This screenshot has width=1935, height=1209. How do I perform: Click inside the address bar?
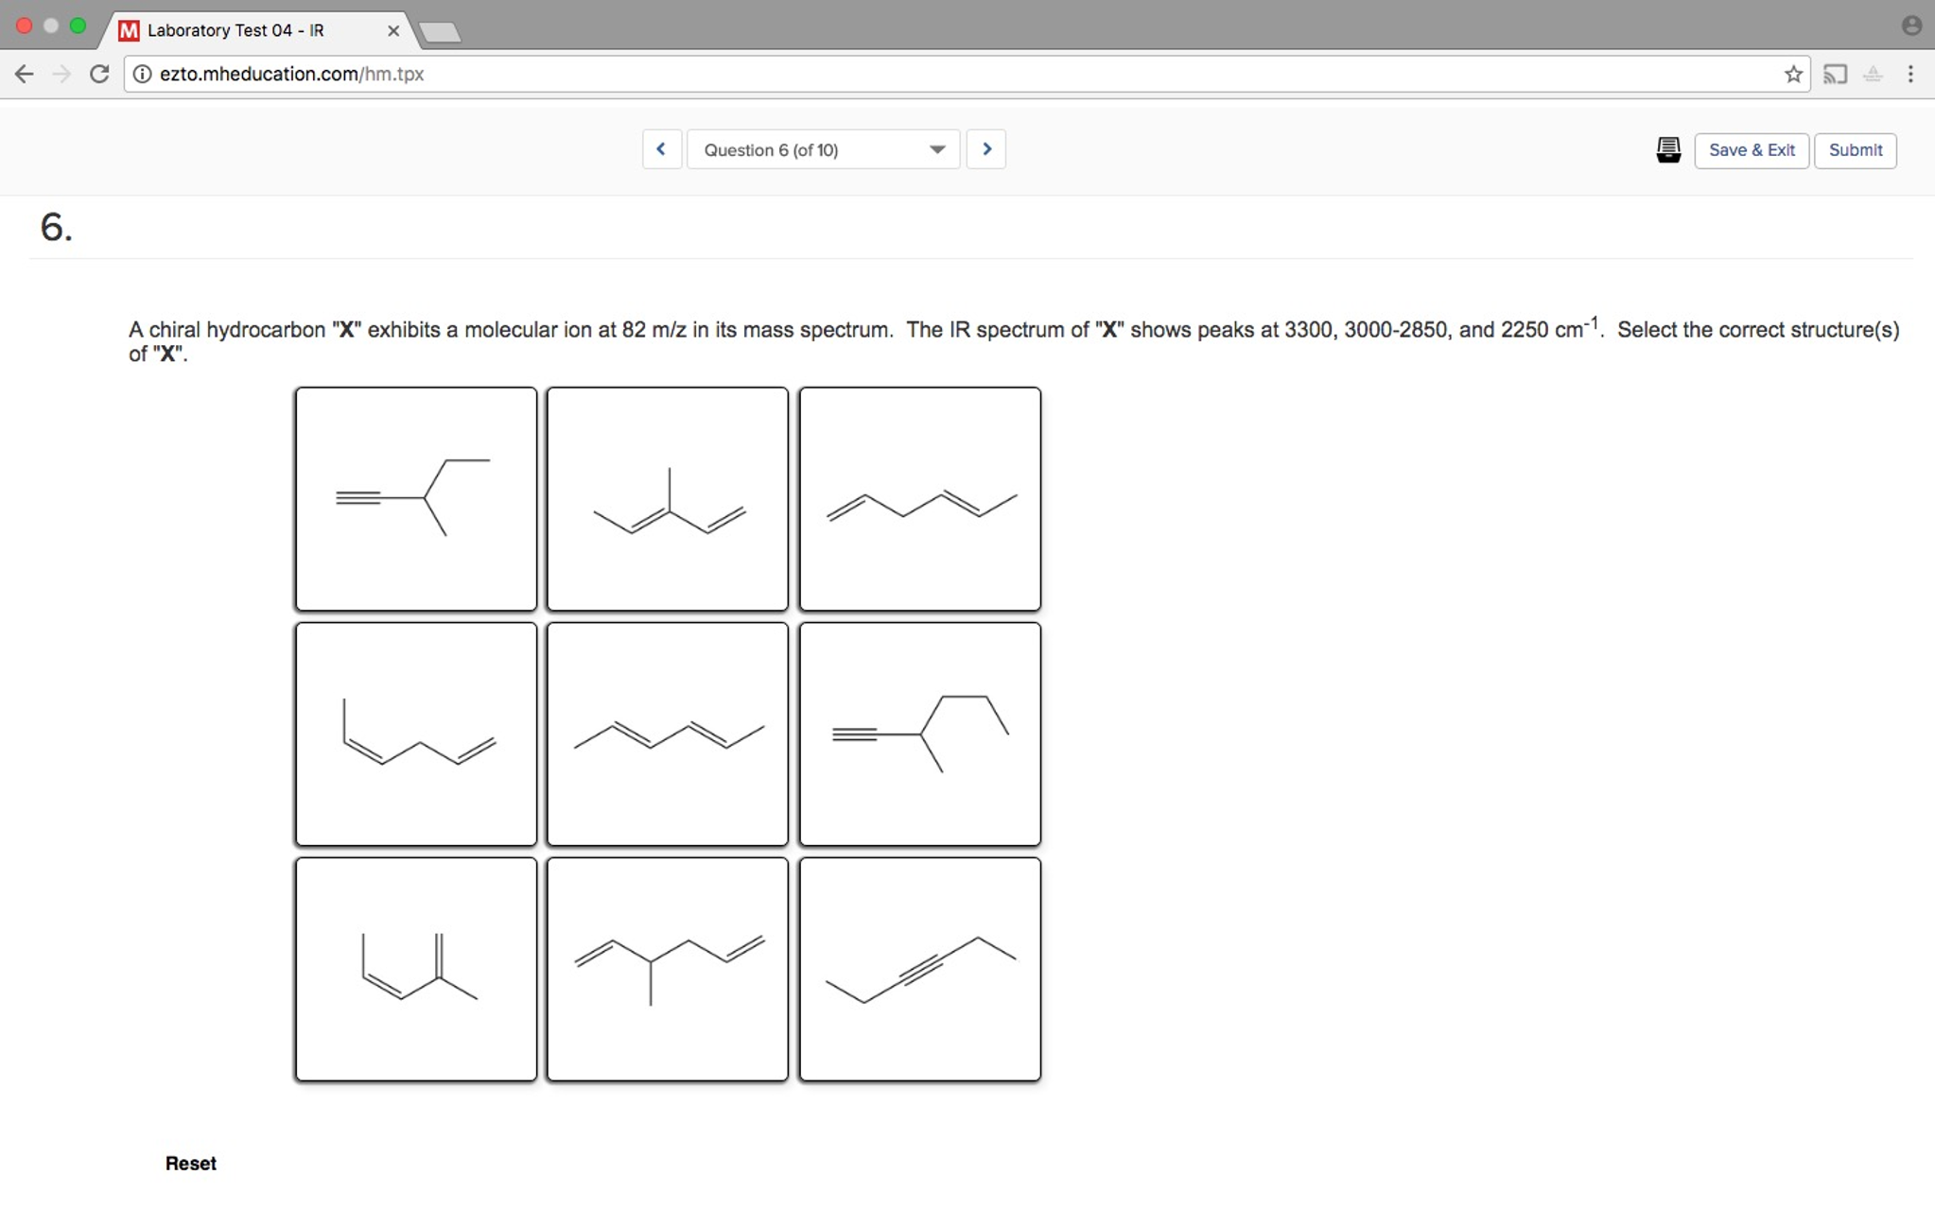[567, 74]
